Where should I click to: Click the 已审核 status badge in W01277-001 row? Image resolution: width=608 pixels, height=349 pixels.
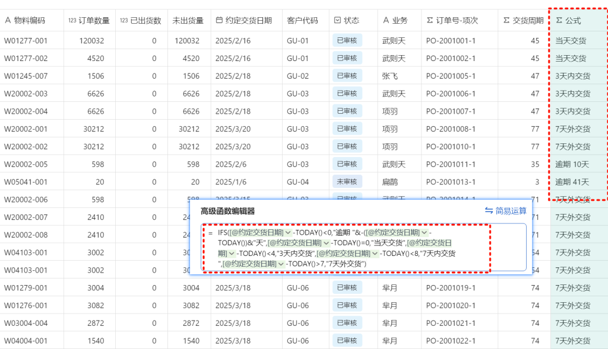coord(347,41)
